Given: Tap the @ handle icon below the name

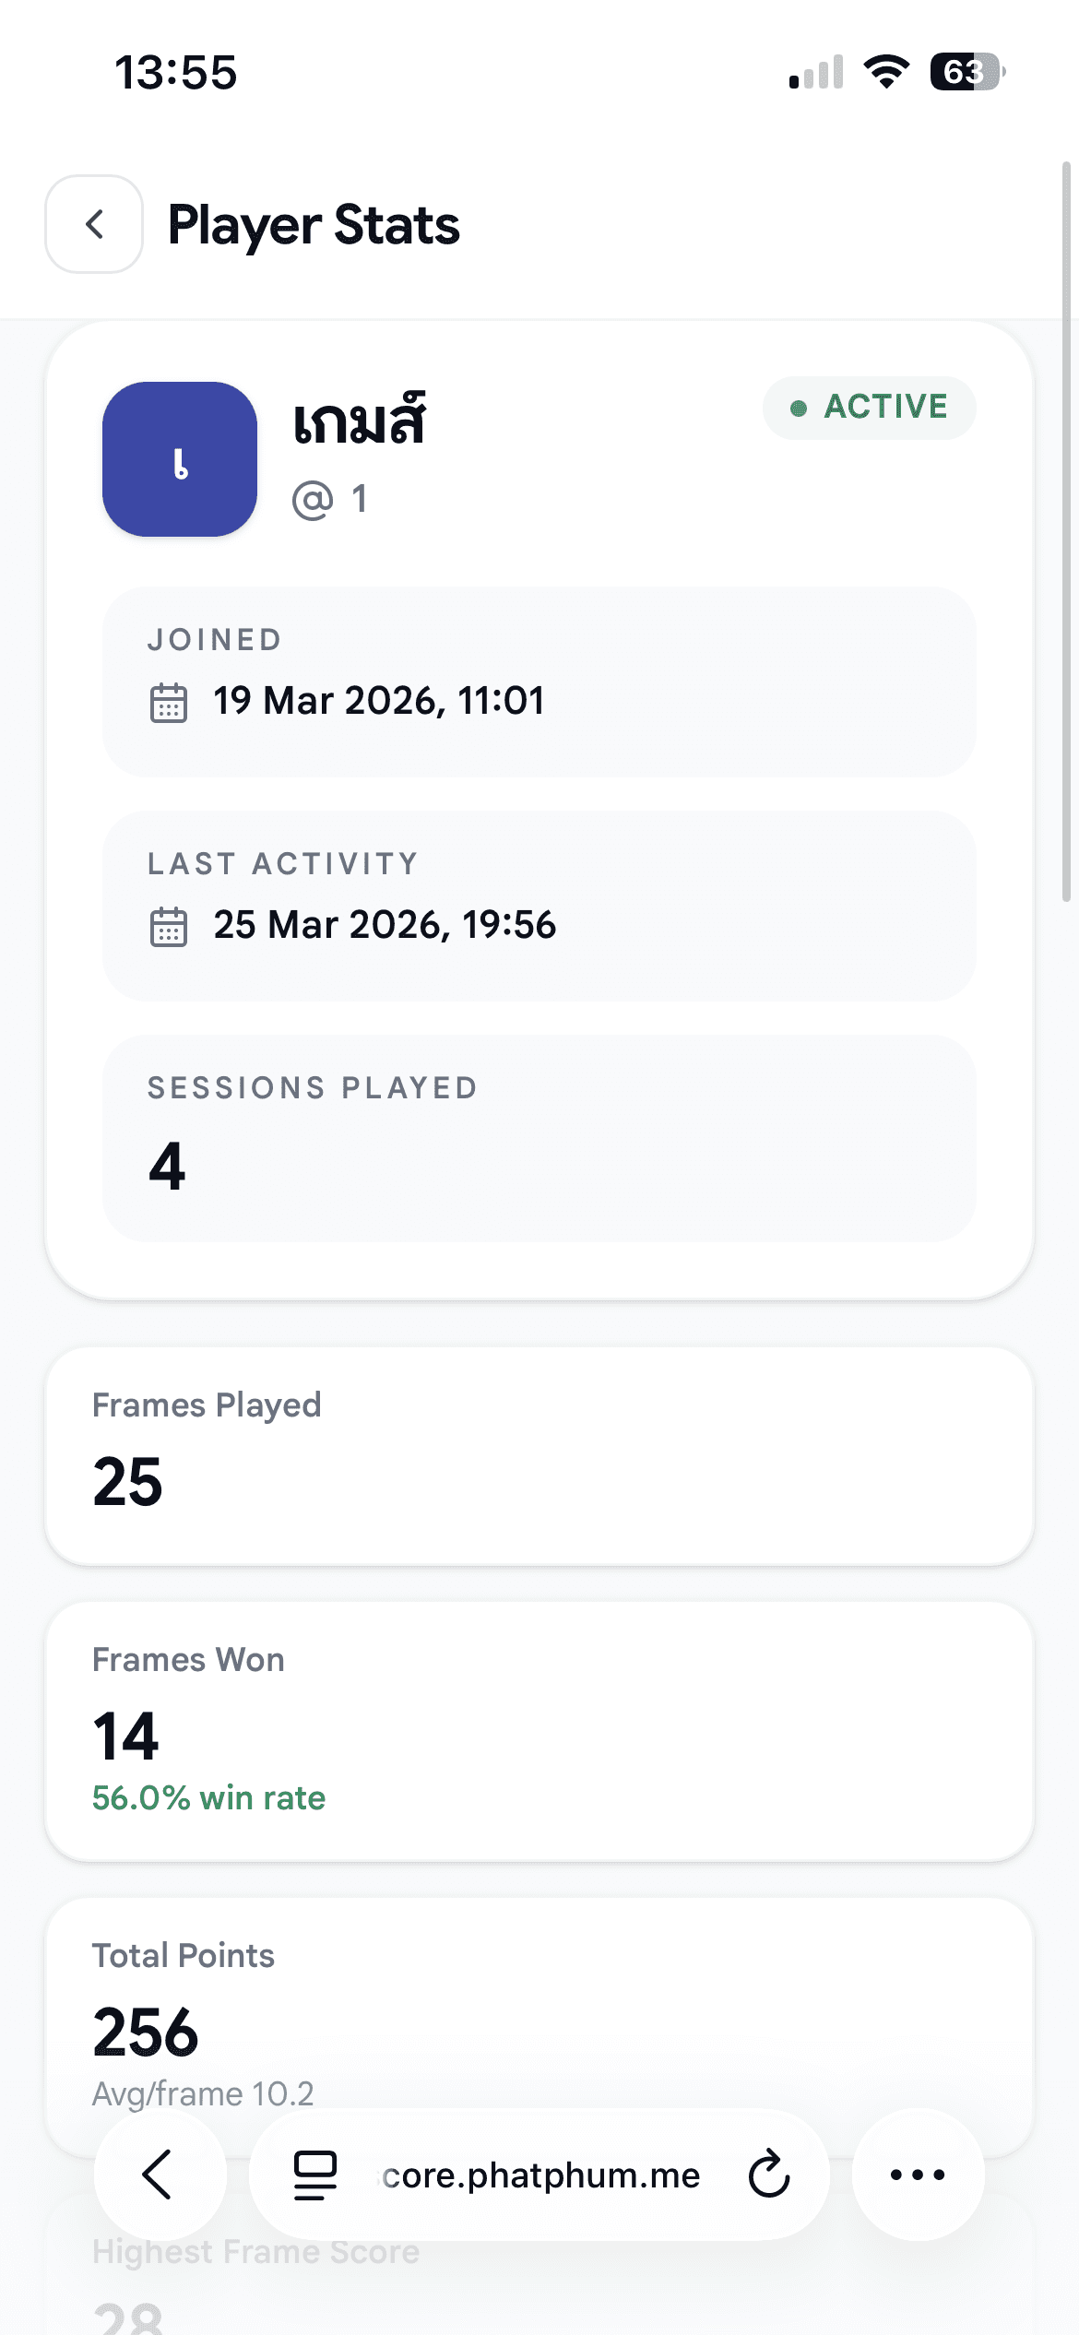Looking at the screenshot, I should point(313,501).
